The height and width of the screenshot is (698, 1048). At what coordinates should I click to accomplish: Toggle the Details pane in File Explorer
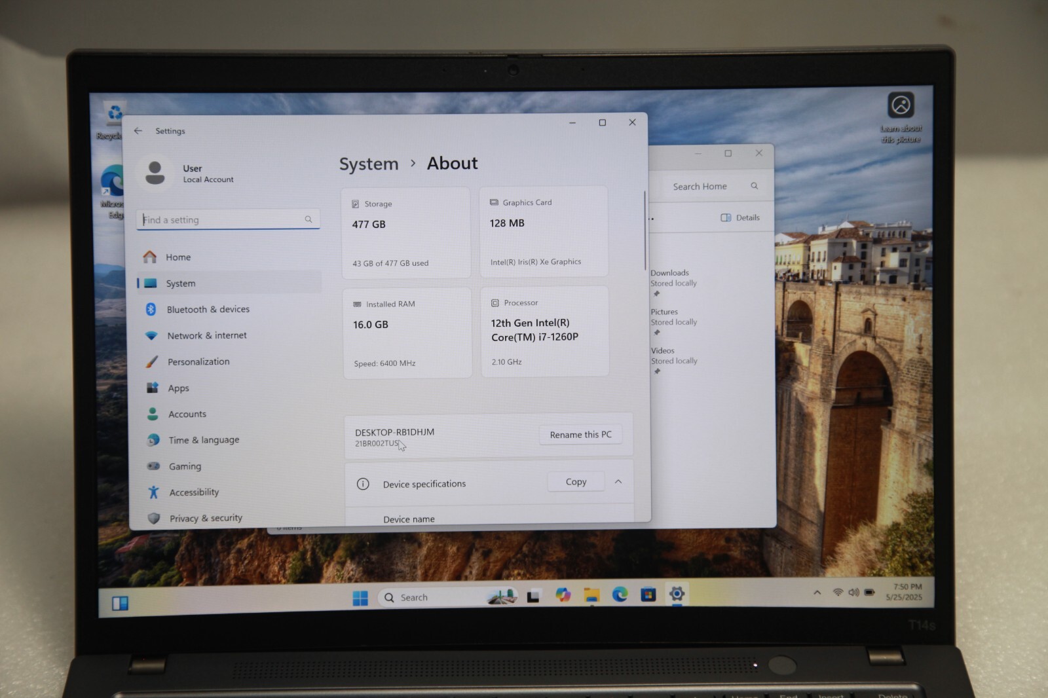coord(740,217)
